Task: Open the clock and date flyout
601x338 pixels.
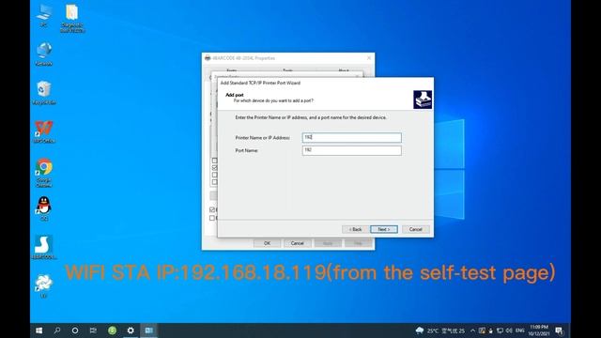Action: [x=538, y=330]
